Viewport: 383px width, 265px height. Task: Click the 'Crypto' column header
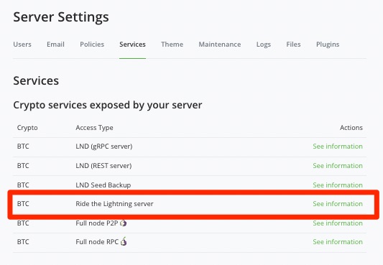coord(27,128)
